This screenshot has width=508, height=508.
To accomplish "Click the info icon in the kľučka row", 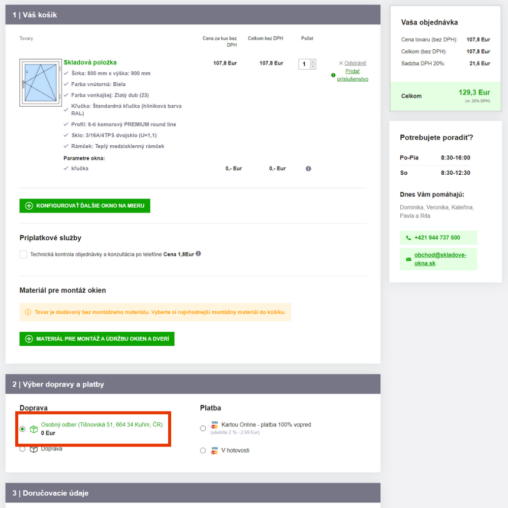I will coord(308,169).
